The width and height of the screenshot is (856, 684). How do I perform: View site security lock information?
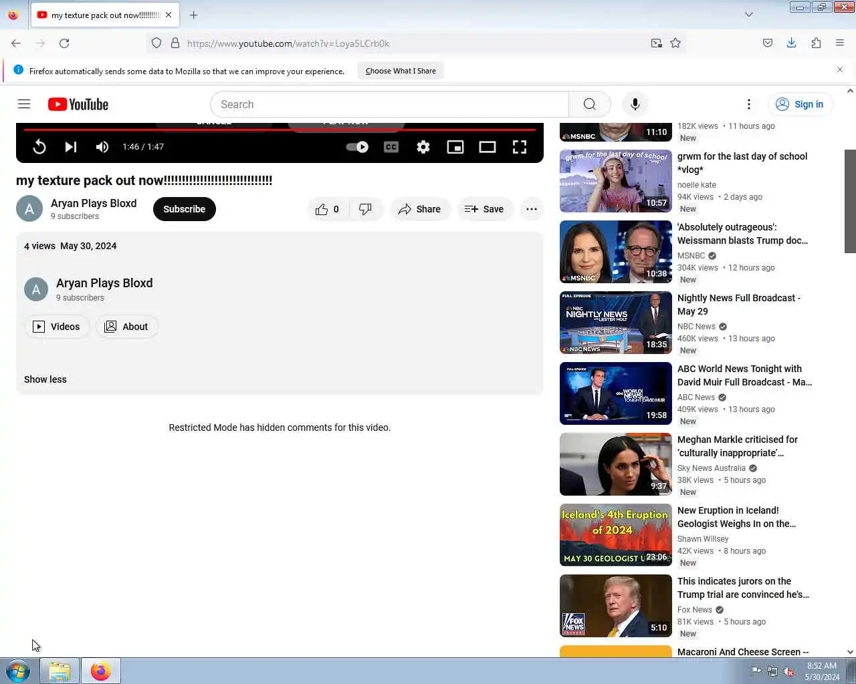pyautogui.click(x=175, y=43)
